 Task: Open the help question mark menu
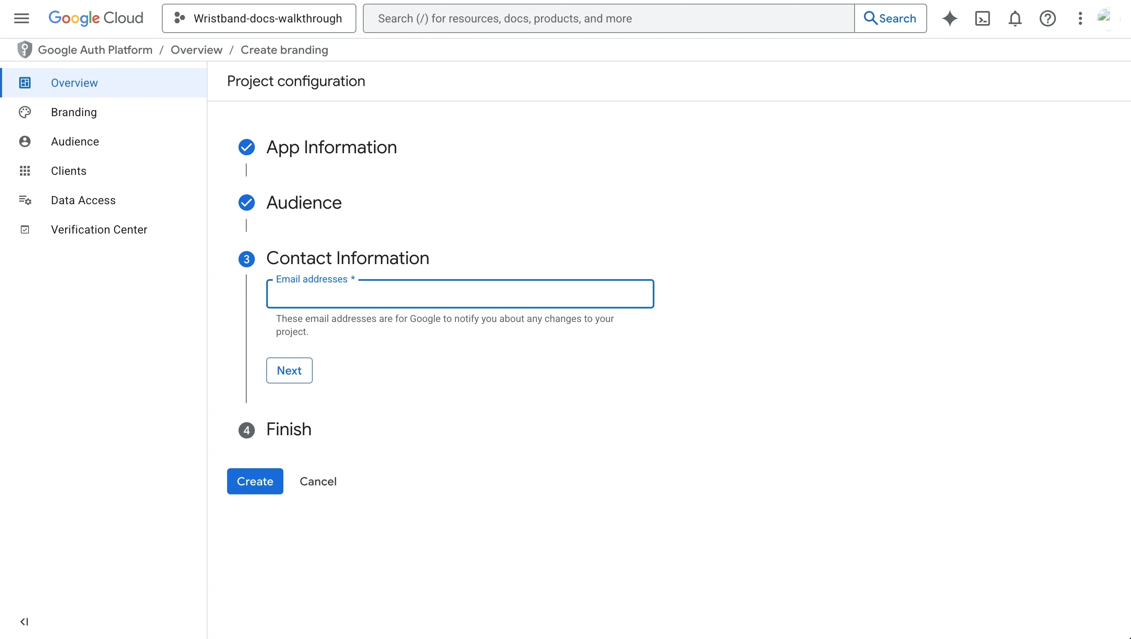click(x=1047, y=18)
